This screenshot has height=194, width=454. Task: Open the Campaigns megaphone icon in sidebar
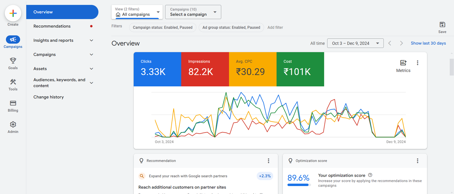pyautogui.click(x=13, y=39)
